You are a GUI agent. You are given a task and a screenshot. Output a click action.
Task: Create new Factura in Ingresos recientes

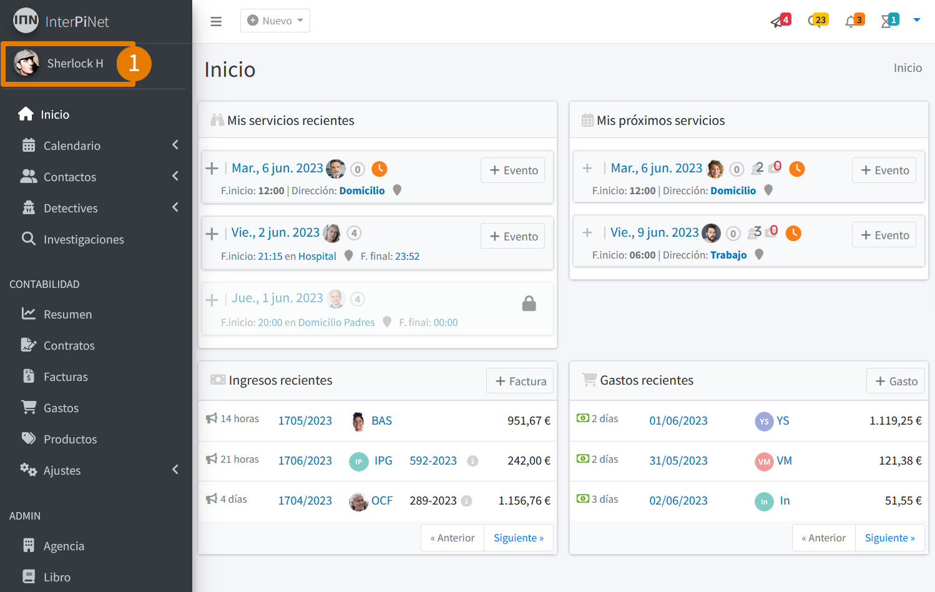click(x=520, y=381)
